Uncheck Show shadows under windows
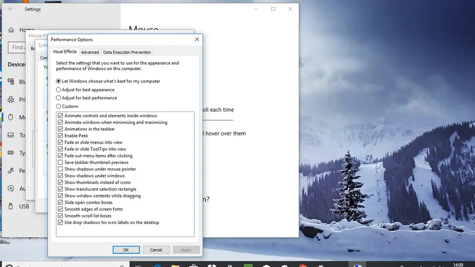This screenshot has height=267, width=475. (60, 176)
